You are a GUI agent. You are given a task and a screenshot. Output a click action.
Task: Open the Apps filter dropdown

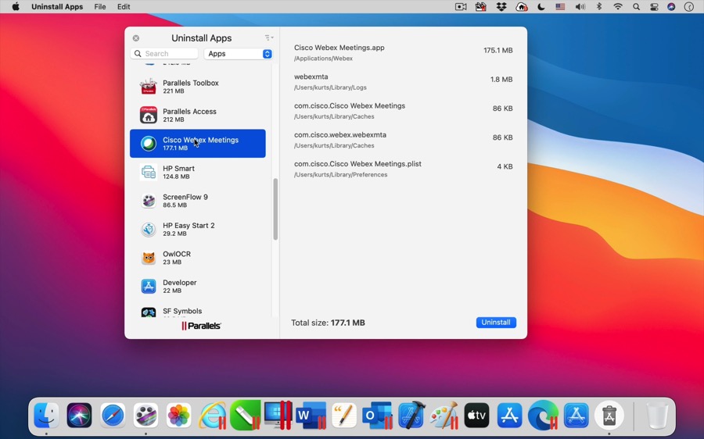(238, 54)
